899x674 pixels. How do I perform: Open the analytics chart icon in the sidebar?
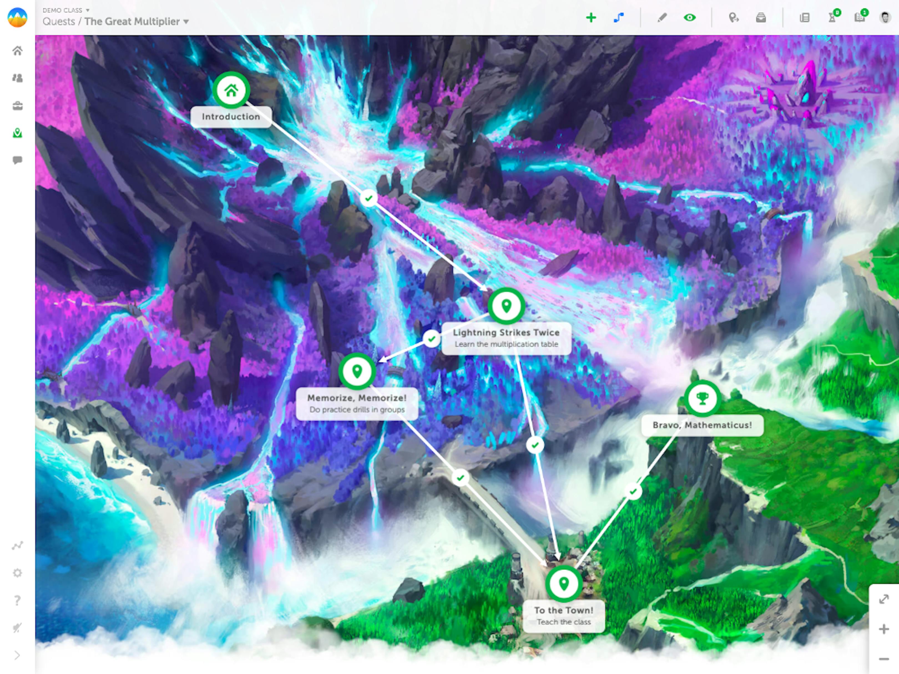pos(17,546)
